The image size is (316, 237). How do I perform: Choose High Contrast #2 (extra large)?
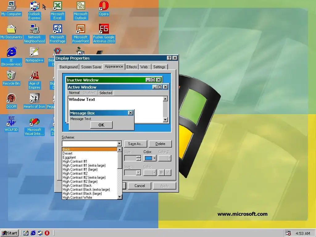90,177
